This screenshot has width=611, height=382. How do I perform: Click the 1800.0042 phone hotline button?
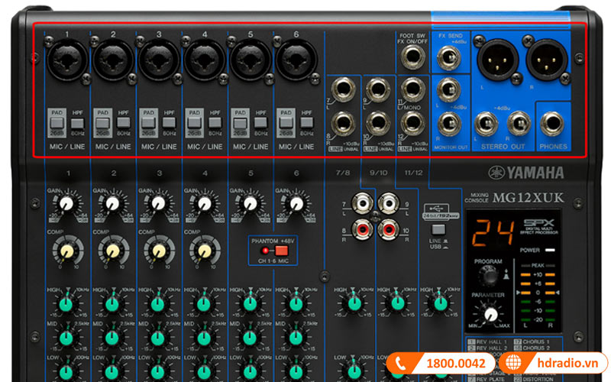441,364
